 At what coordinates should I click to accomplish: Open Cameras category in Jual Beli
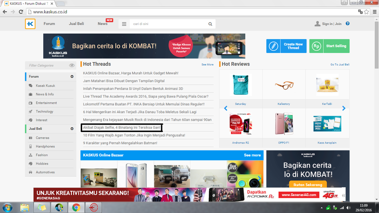pyautogui.click(x=43, y=138)
